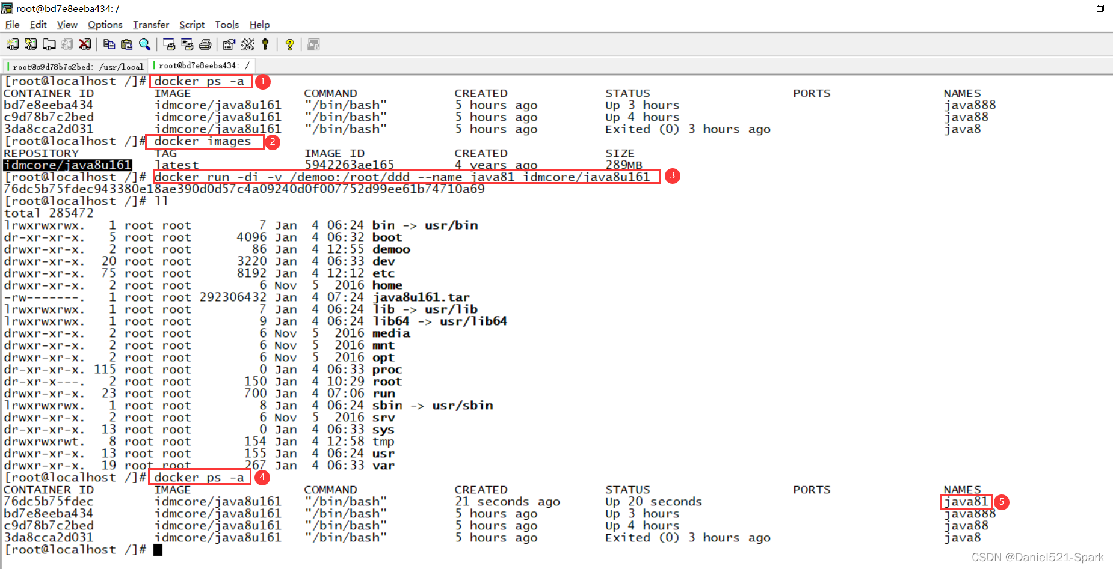Image resolution: width=1113 pixels, height=569 pixels.
Task: Click the Connect toolbar icon
Action: point(13,44)
